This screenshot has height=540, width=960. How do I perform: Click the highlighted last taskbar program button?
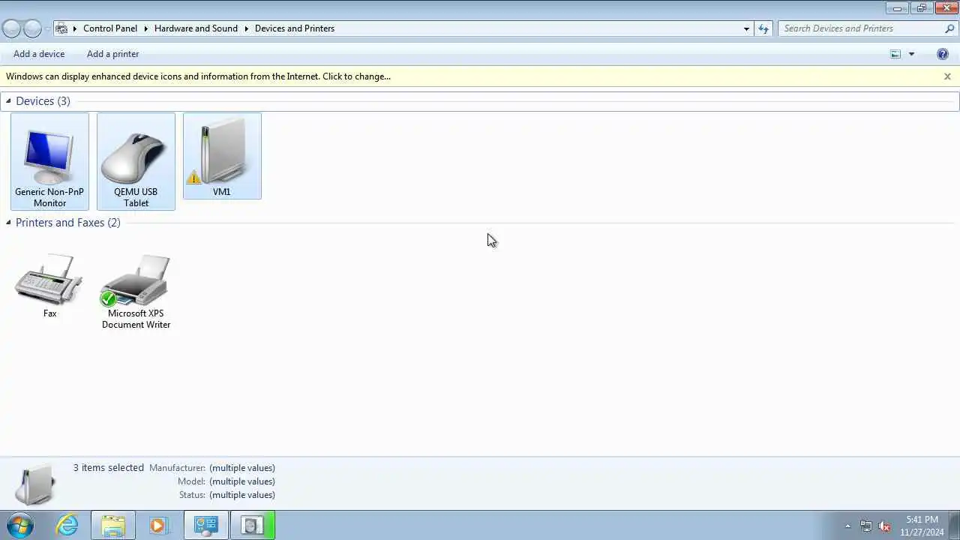252,525
